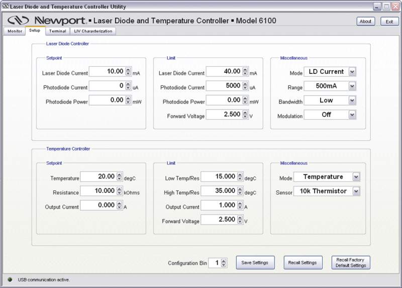This screenshot has width=402, height=288.
Task: Switch to the Terminal tab
Action: pyautogui.click(x=57, y=31)
